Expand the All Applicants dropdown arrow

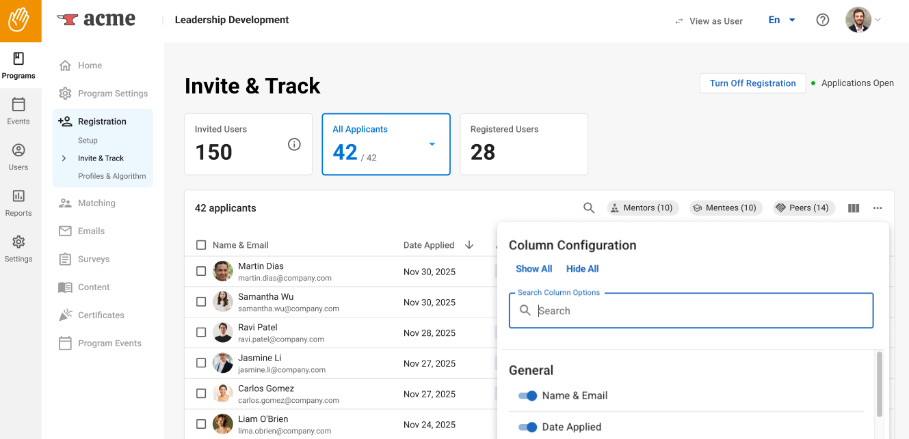tap(432, 144)
